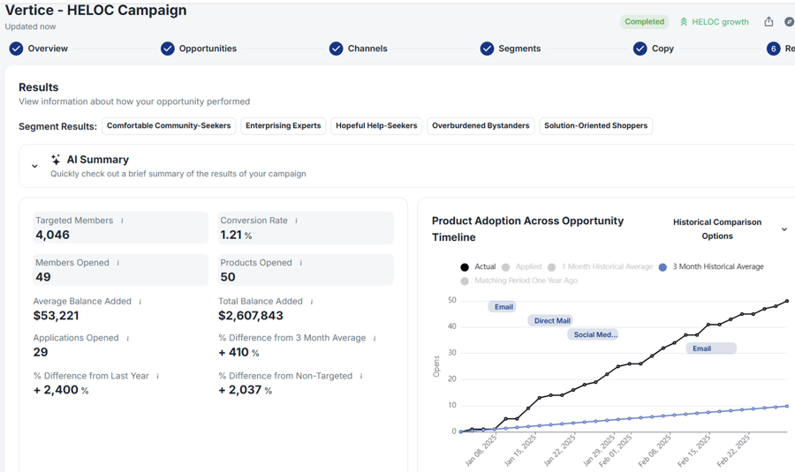Toggle the 3 Month Historical Average legend
The width and height of the screenshot is (795, 472).
point(717,266)
